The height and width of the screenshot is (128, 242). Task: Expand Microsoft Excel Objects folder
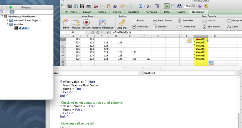click(x=8, y=20)
